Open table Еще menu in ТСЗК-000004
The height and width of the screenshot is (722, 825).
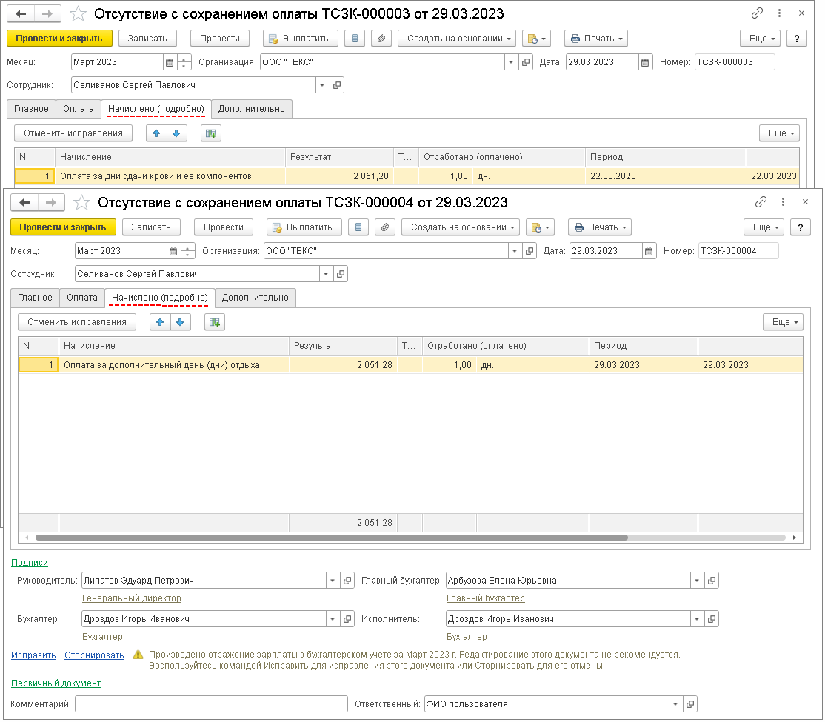pos(784,322)
